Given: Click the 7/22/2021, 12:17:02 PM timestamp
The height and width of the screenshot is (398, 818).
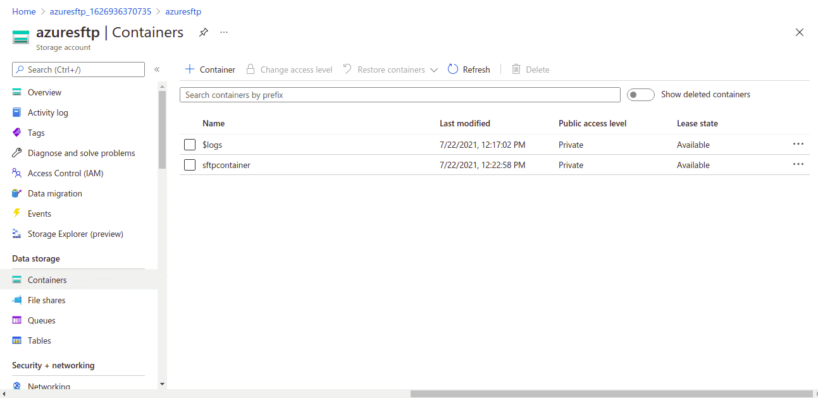Looking at the screenshot, I should [x=483, y=145].
